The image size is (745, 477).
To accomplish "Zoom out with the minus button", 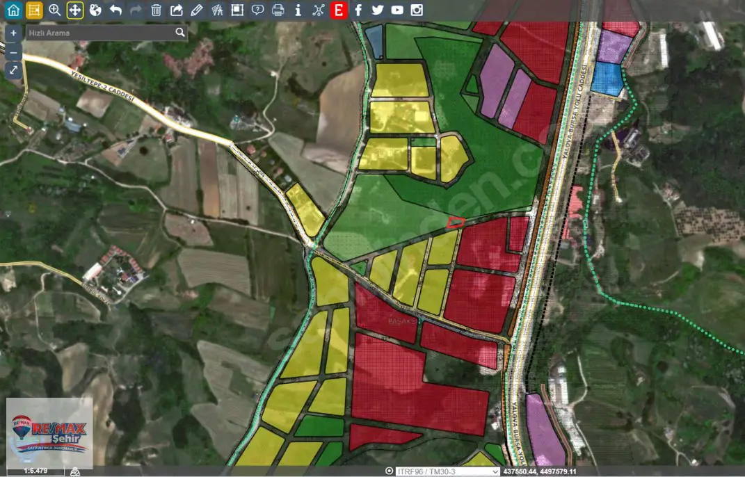I will point(13,53).
